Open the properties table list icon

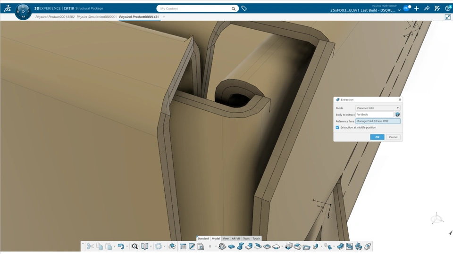point(183,246)
